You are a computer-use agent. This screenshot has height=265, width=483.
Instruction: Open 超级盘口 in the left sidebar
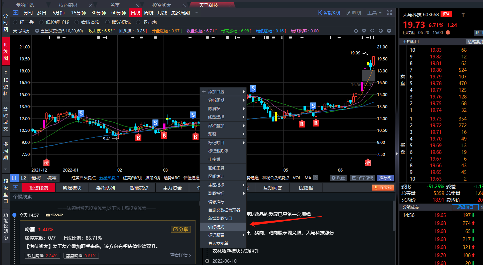[5, 191]
